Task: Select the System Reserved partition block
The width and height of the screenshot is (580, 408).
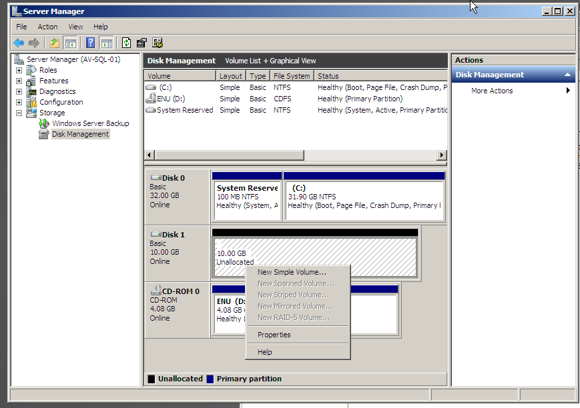Action: coord(247,197)
